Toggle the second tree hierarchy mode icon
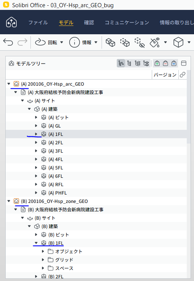This screenshot has height=281, width=194. click(x=129, y=63)
